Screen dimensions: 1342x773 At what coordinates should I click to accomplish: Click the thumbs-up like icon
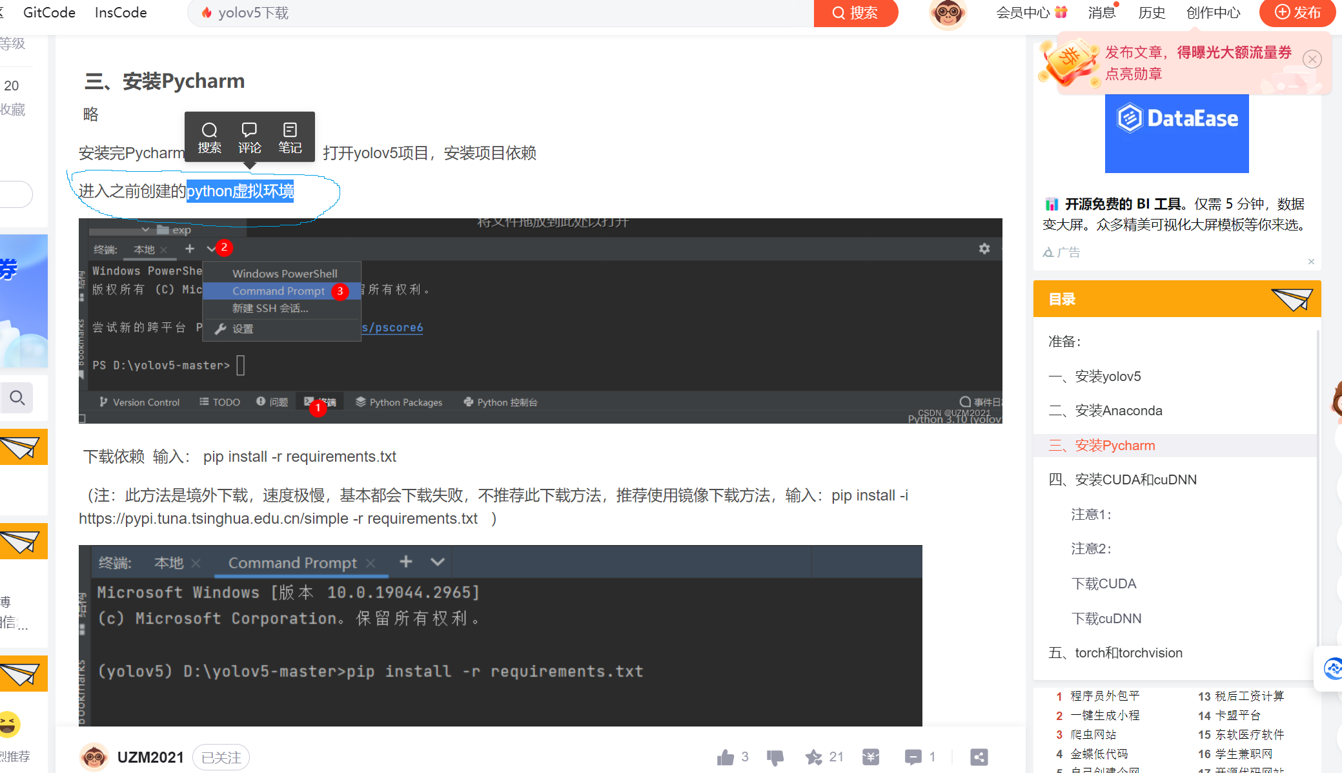[x=726, y=757]
